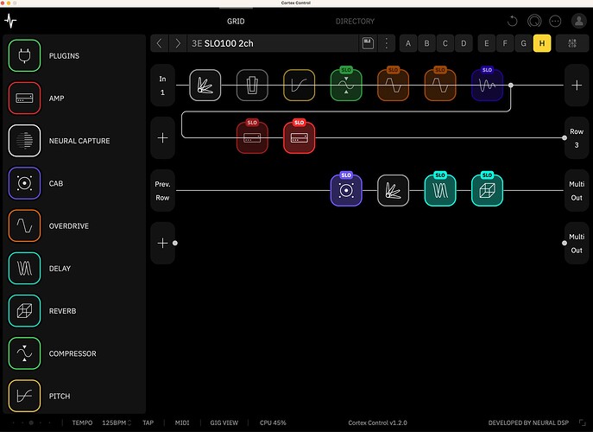Open the circled ellipsis more menu
The image size is (593, 432).
click(555, 22)
